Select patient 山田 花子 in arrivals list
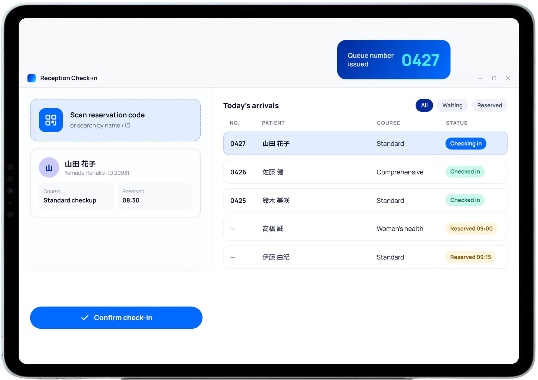538x380 pixels. 365,143
